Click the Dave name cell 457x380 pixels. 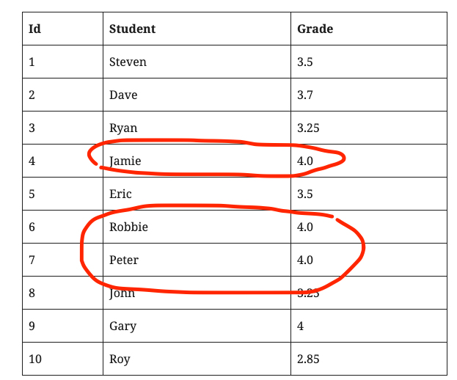tap(197, 95)
